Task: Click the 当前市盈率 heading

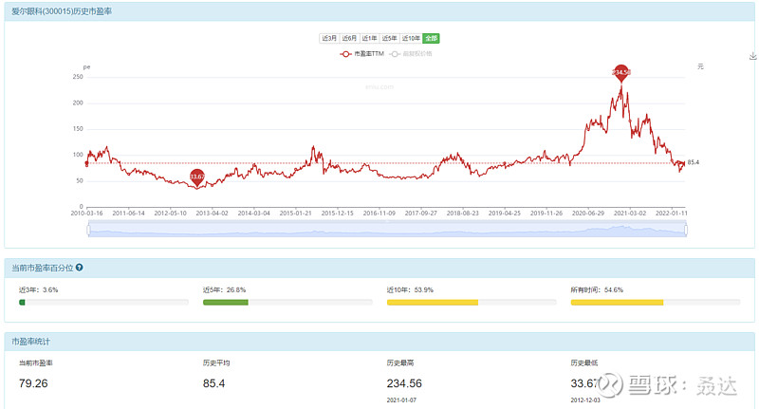Action: [36, 363]
